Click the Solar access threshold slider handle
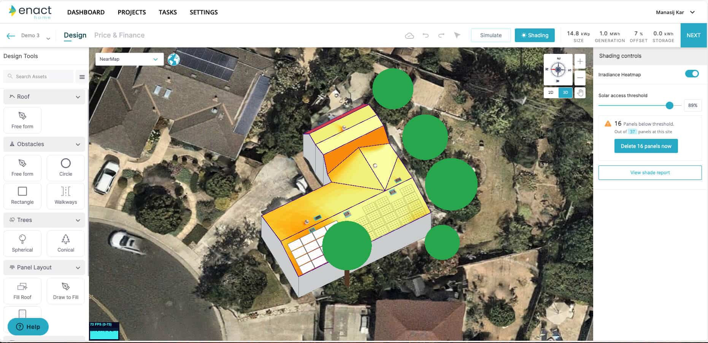The width and height of the screenshot is (708, 343). (x=670, y=105)
